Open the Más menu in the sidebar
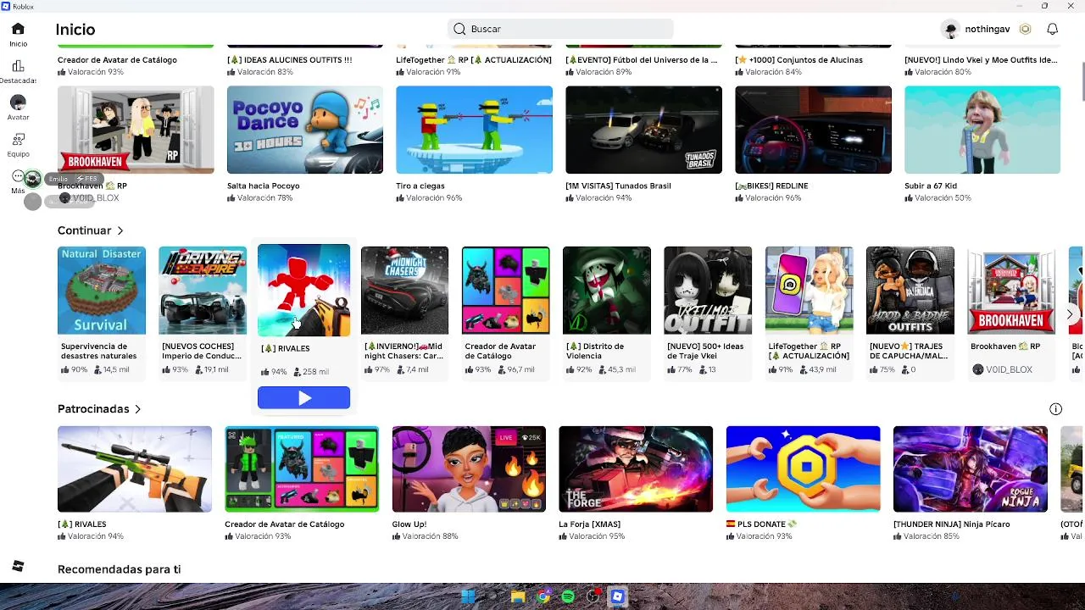 point(18,181)
